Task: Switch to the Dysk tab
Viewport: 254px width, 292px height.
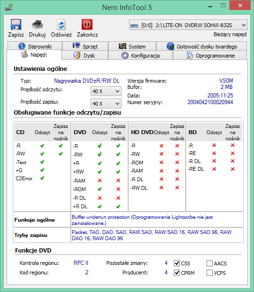Action: 85,56
